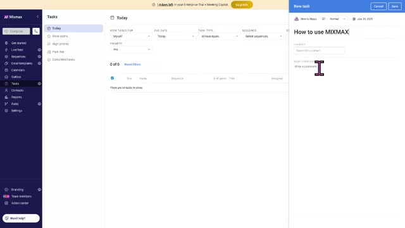Open Branding in sidebar
This screenshot has height=228, width=405.
pyautogui.click(x=17, y=189)
